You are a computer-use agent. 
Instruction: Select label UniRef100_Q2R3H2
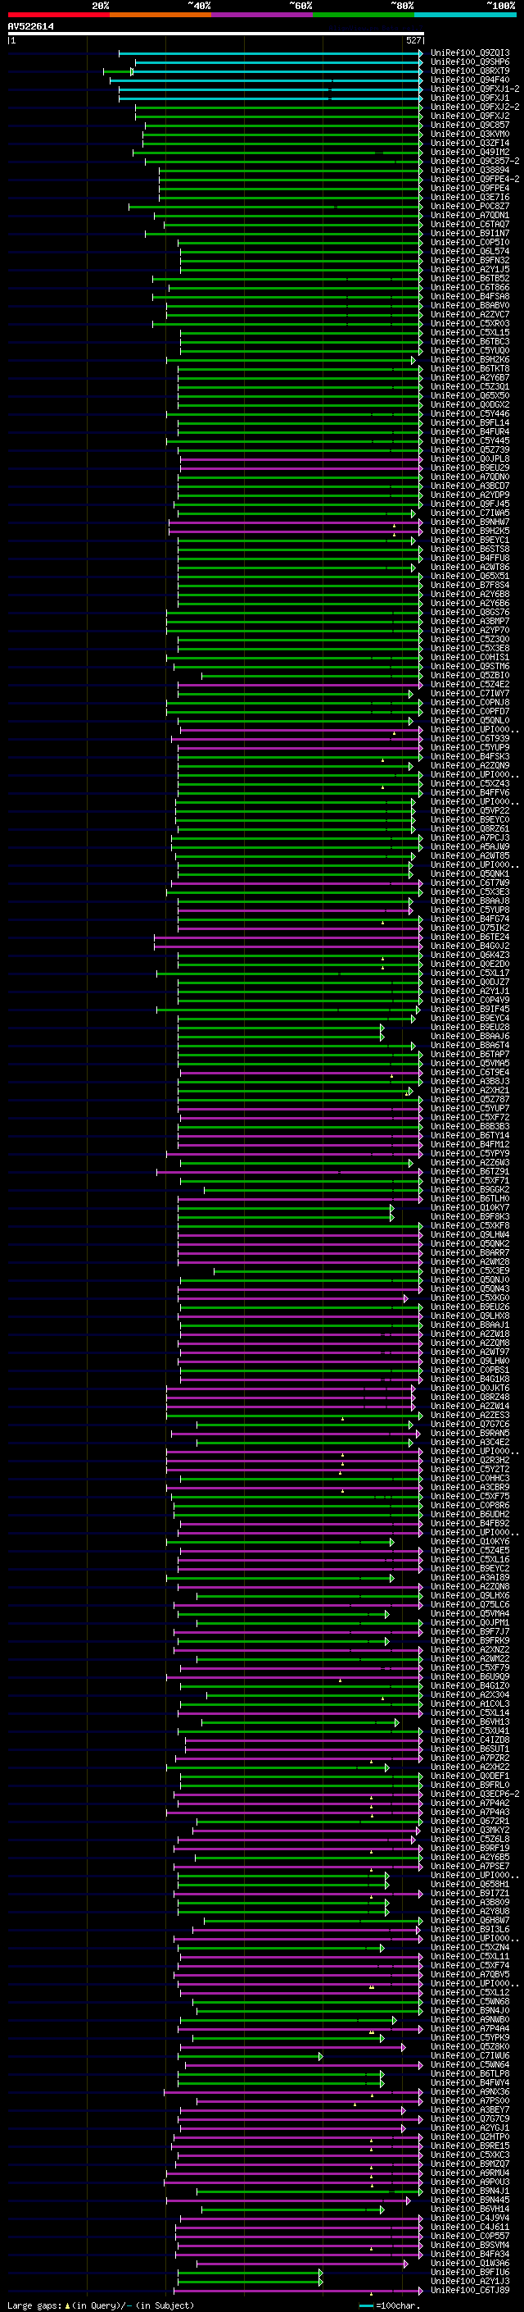(470, 1460)
